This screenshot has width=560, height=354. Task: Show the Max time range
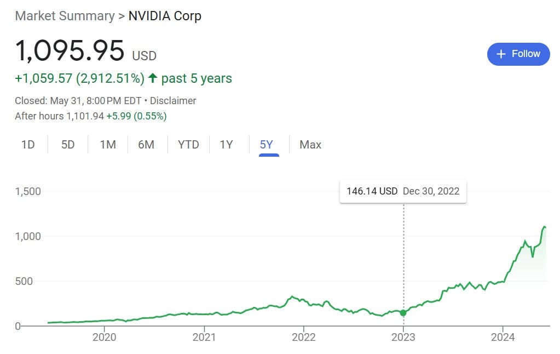[310, 145]
